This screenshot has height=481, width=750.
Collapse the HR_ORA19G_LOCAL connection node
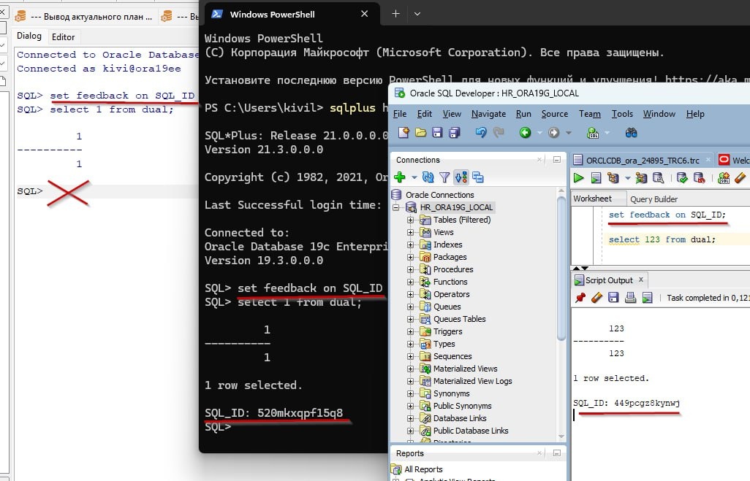coord(396,207)
